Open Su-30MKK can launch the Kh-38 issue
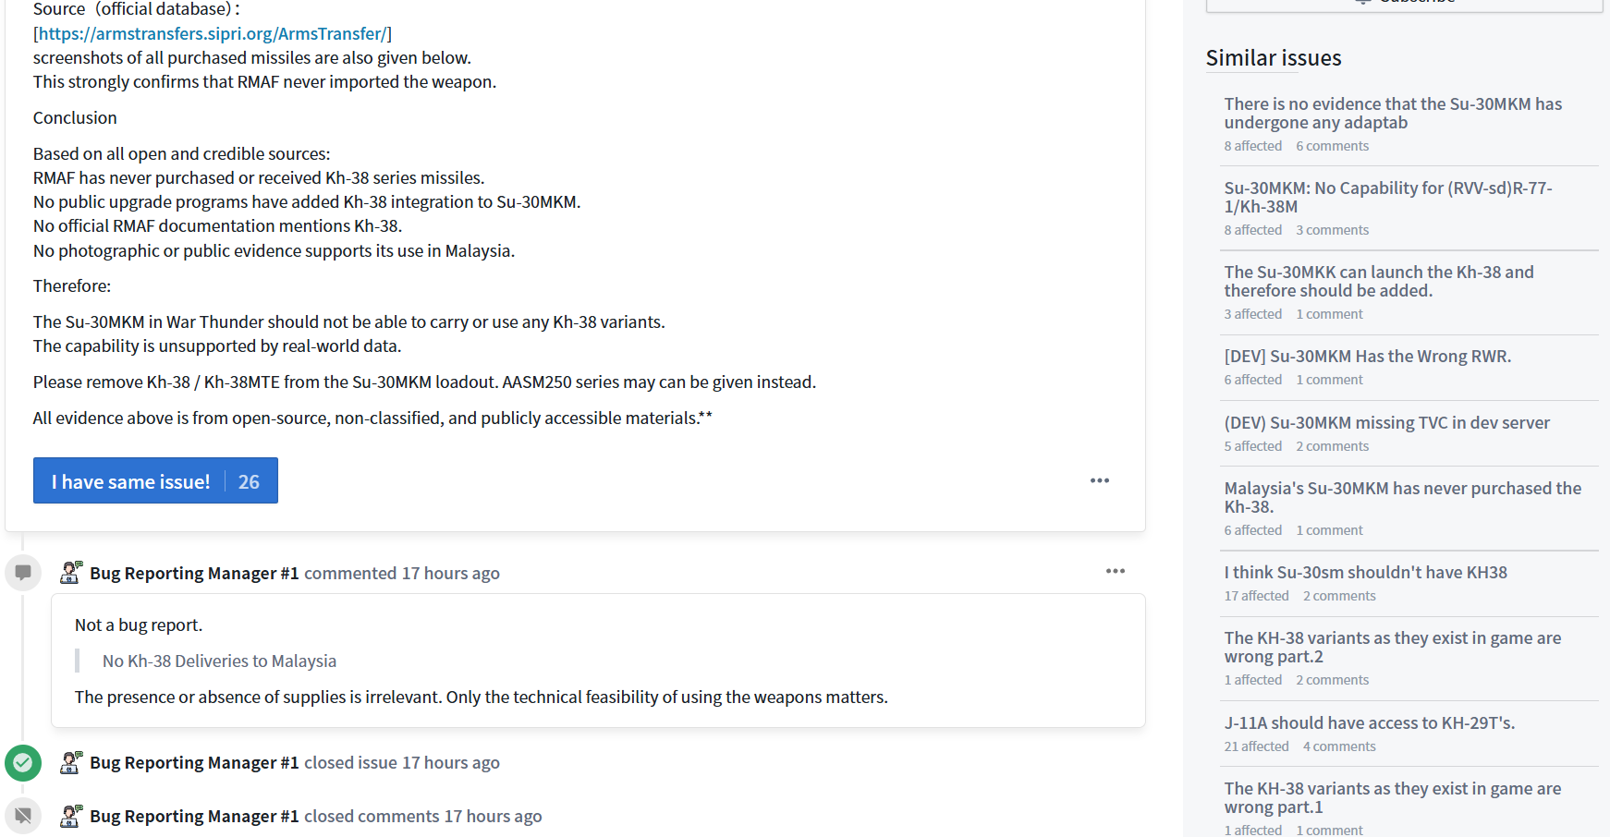This screenshot has width=1610, height=837. click(x=1378, y=282)
